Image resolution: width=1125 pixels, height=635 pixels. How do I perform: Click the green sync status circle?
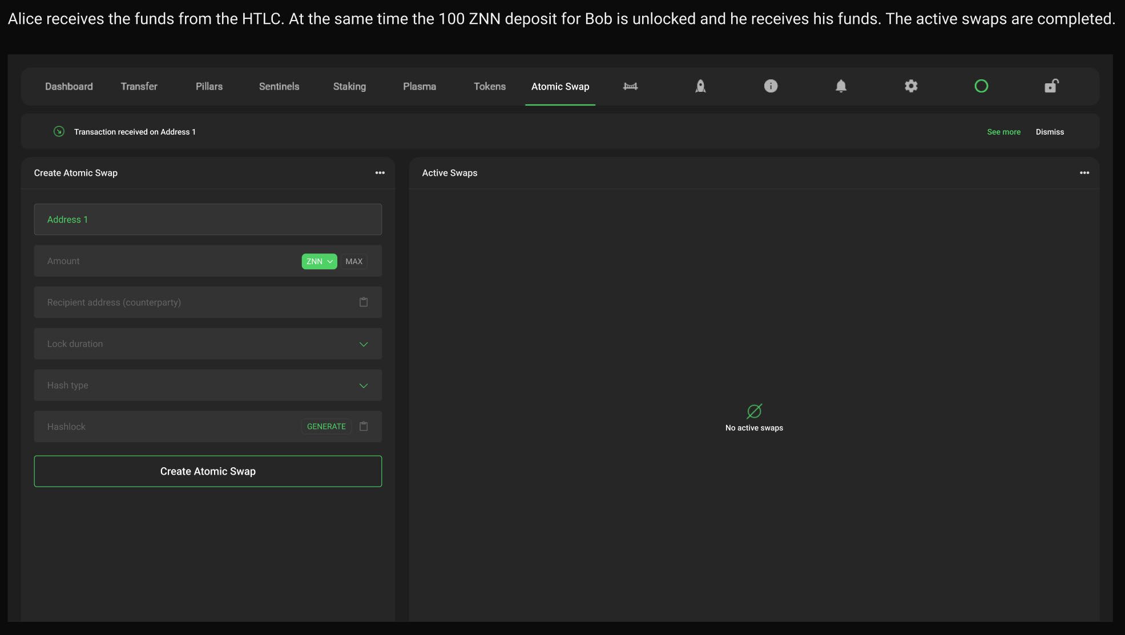coord(981,86)
